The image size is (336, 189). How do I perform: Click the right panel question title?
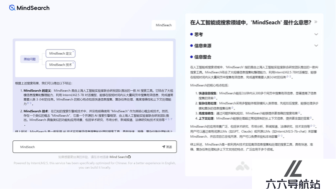tap(250, 23)
